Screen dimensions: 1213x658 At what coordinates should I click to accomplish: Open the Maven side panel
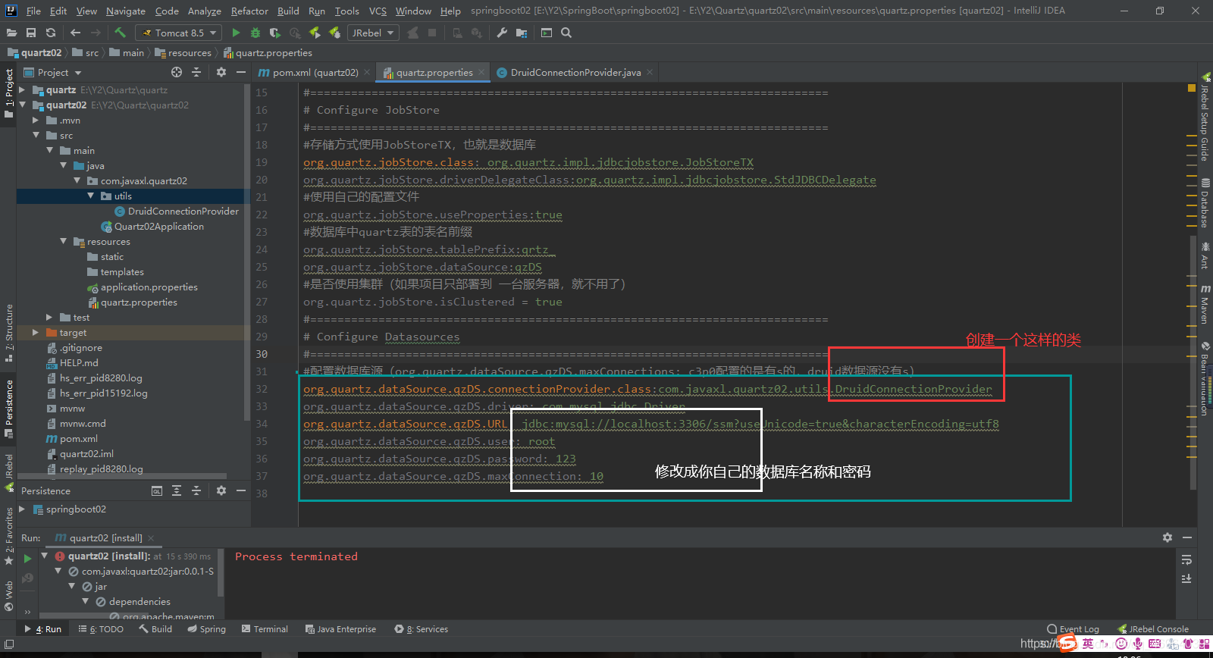pyautogui.click(x=1205, y=304)
